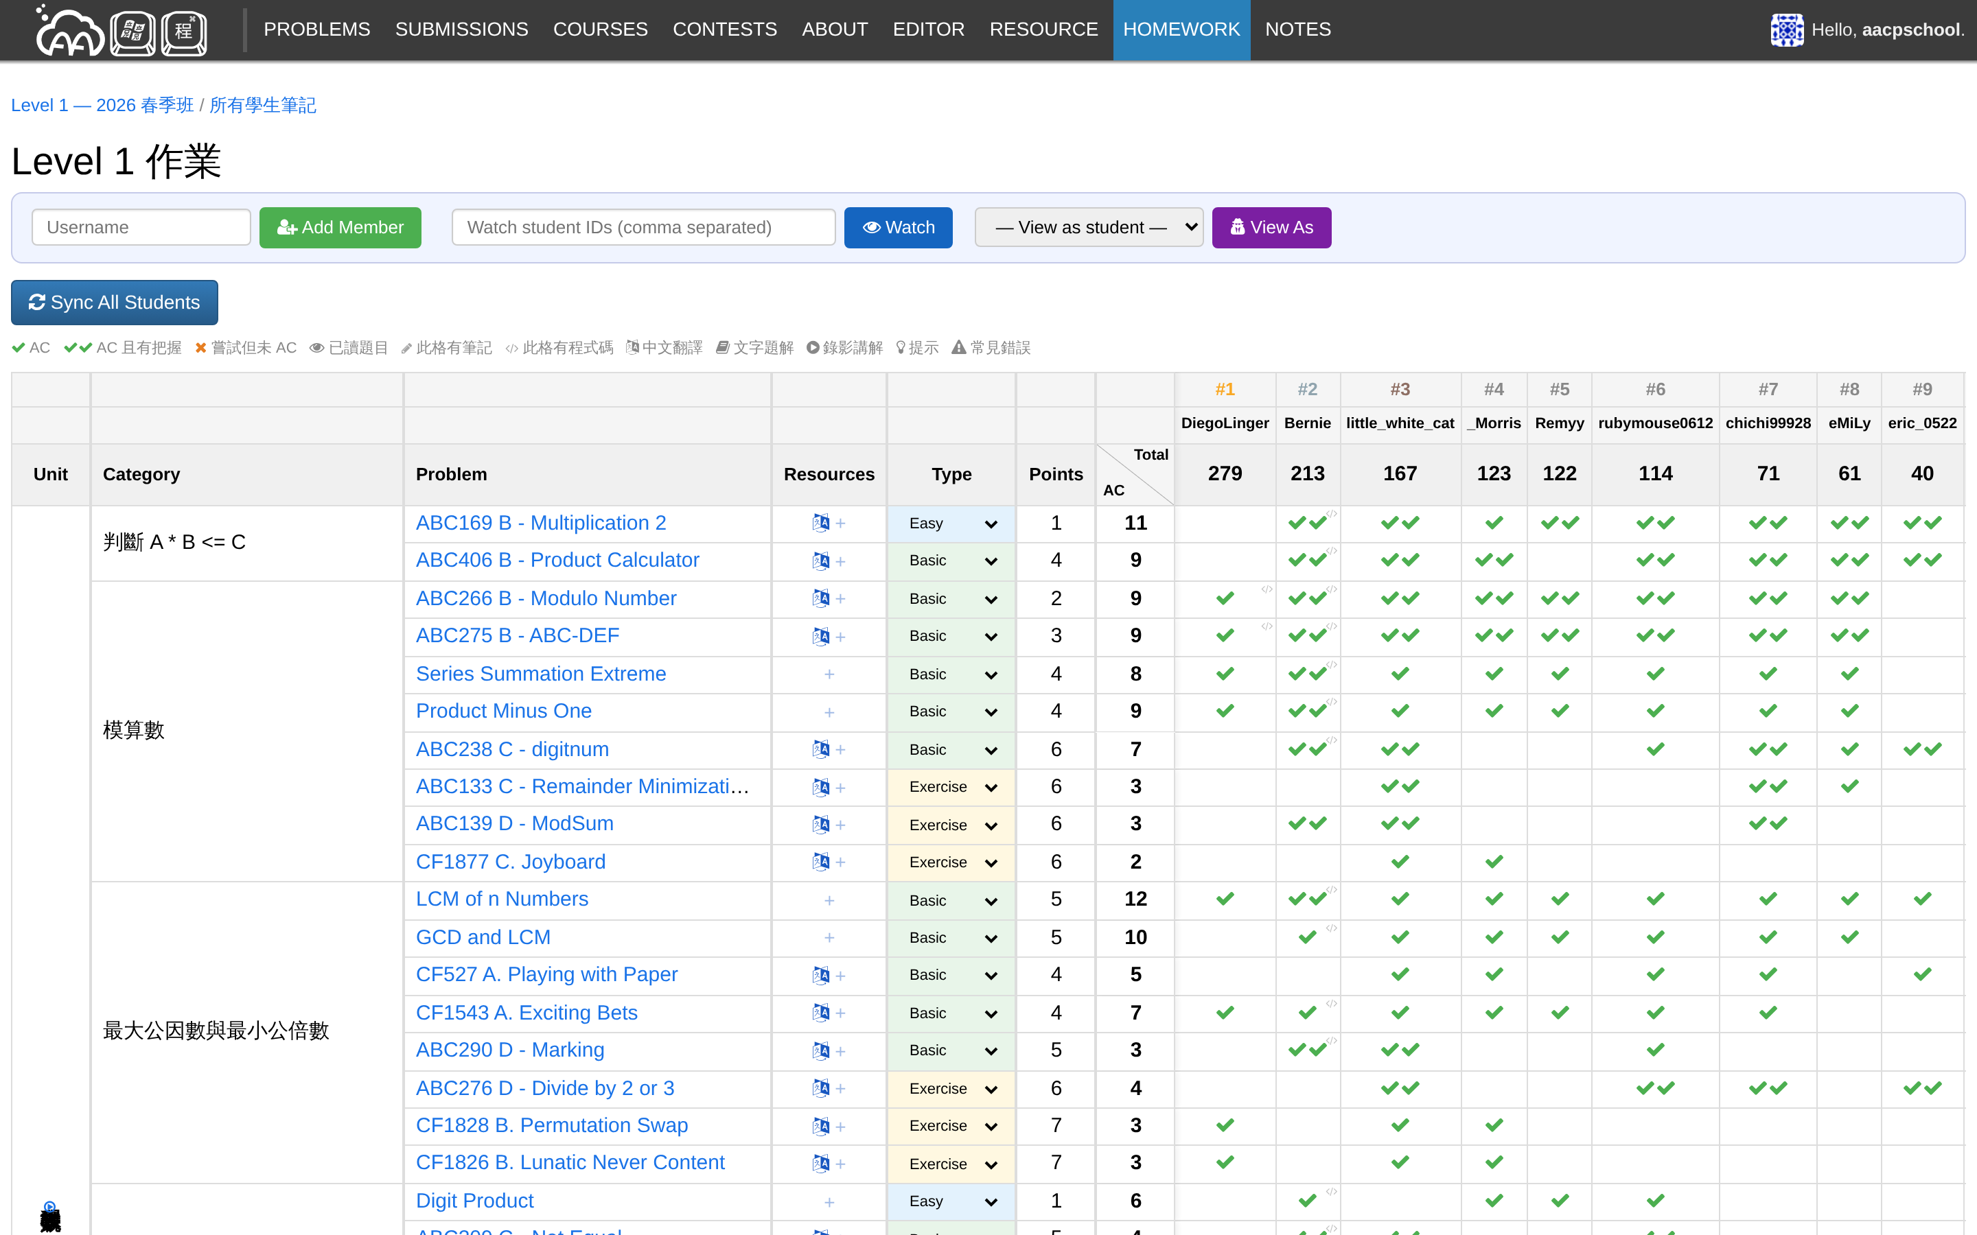This screenshot has width=1977, height=1235.
Task: Toggle Bernie's checkmarks for ABC406 B
Action: [x=1306, y=561]
